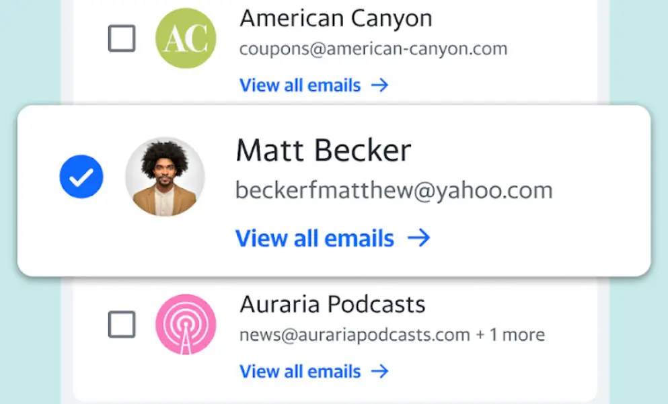The width and height of the screenshot is (668, 404).
Task: Select the Matt Becker sender name
Action: click(324, 151)
